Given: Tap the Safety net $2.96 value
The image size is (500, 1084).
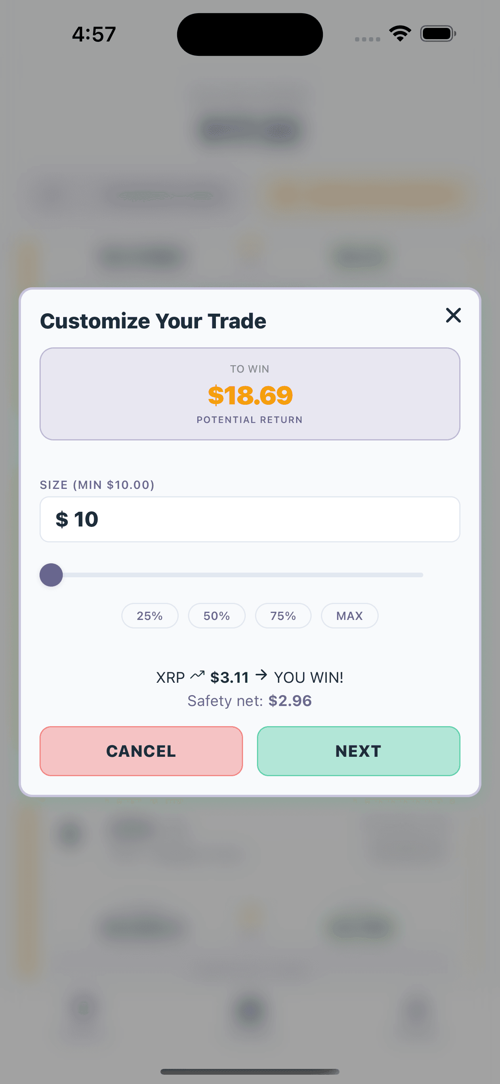Looking at the screenshot, I should pyautogui.click(x=290, y=701).
